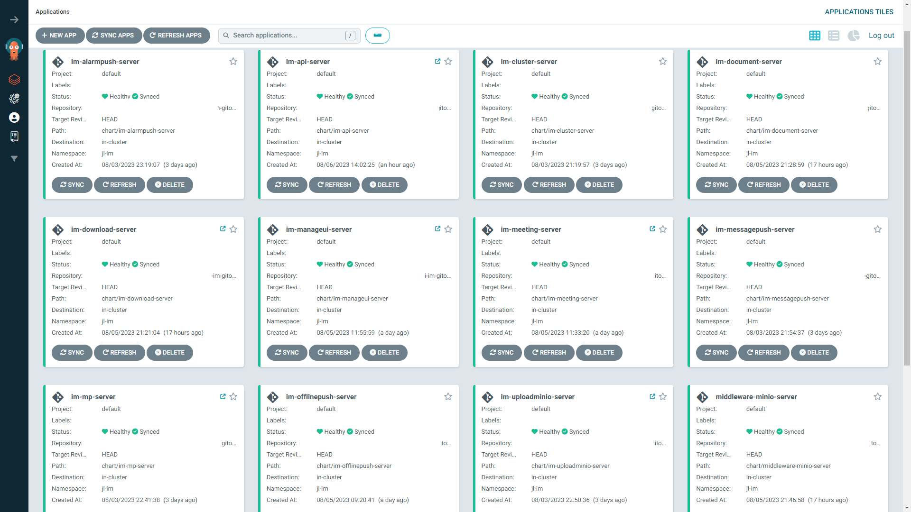The width and height of the screenshot is (911, 512).
Task: Favorite im-alarmpush-server with the star
Action: point(233,62)
